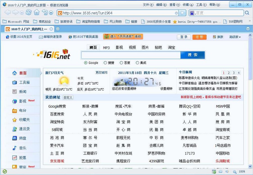
Task: Open the 收藏(A) menu
Action: pyautogui.click(x=188, y=5)
